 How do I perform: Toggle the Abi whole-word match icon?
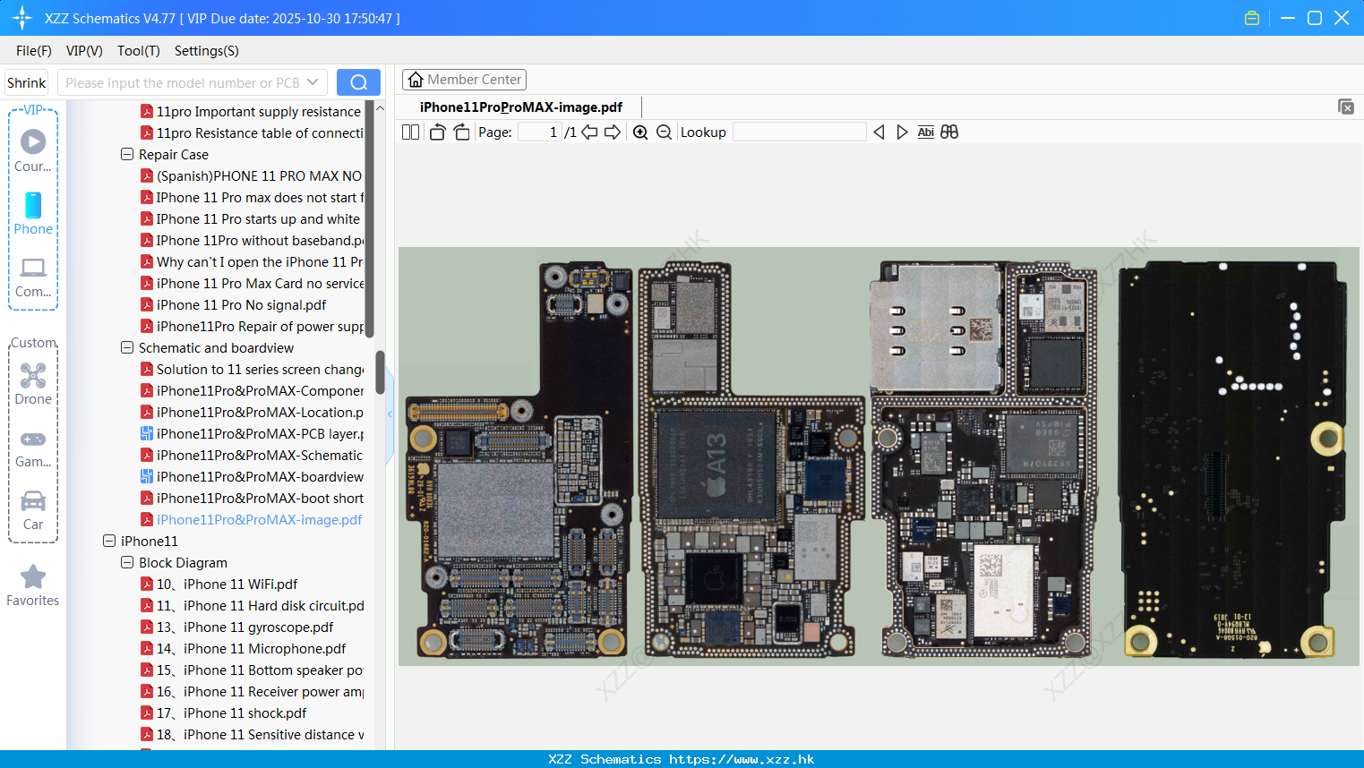(926, 132)
